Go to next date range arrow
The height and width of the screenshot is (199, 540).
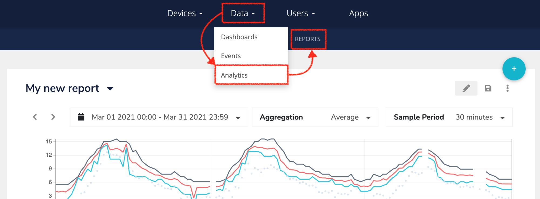pos(53,117)
